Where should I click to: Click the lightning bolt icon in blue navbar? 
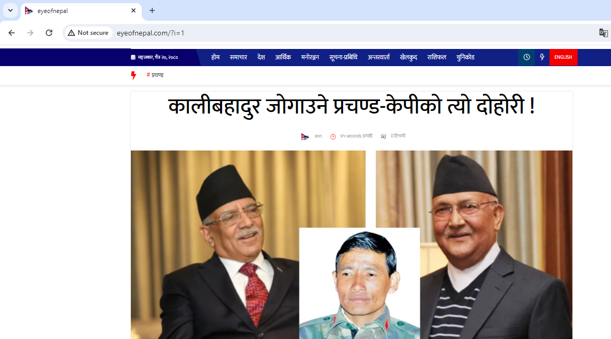coord(542,57)
